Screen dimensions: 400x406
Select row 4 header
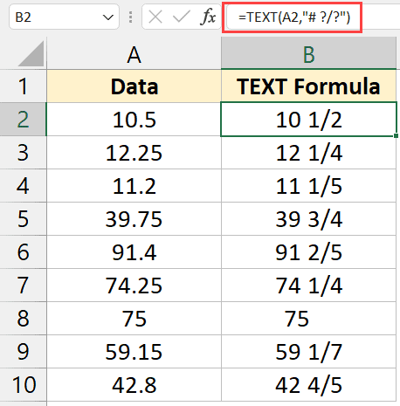click(23, 186)
